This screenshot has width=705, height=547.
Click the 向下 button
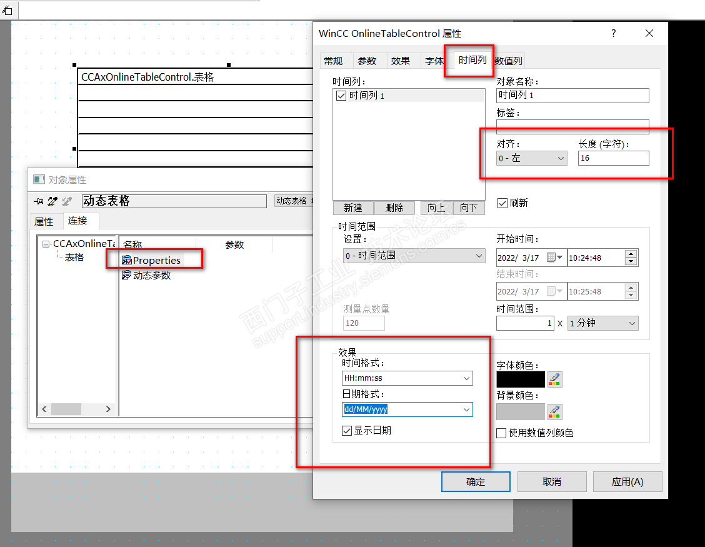[x=469, y=208]
